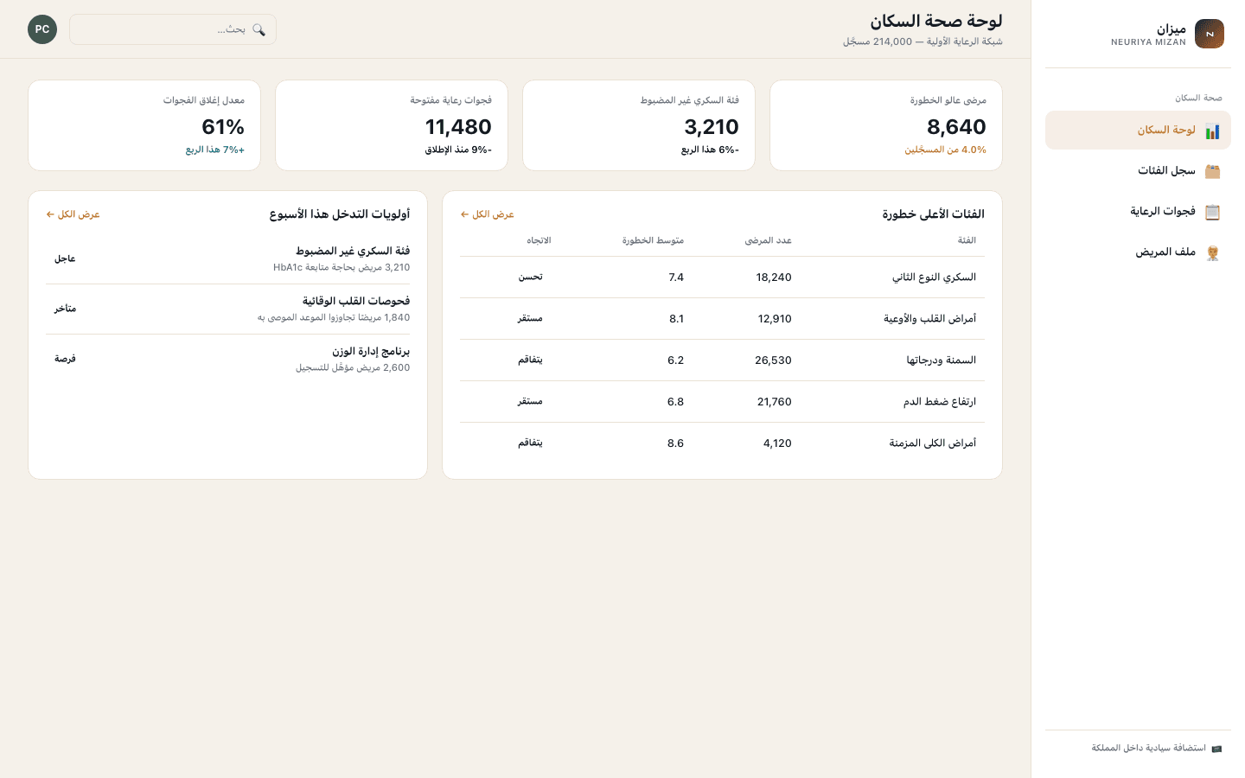Click the folder icon beside سجل الفئات

tap(1212, 171)
